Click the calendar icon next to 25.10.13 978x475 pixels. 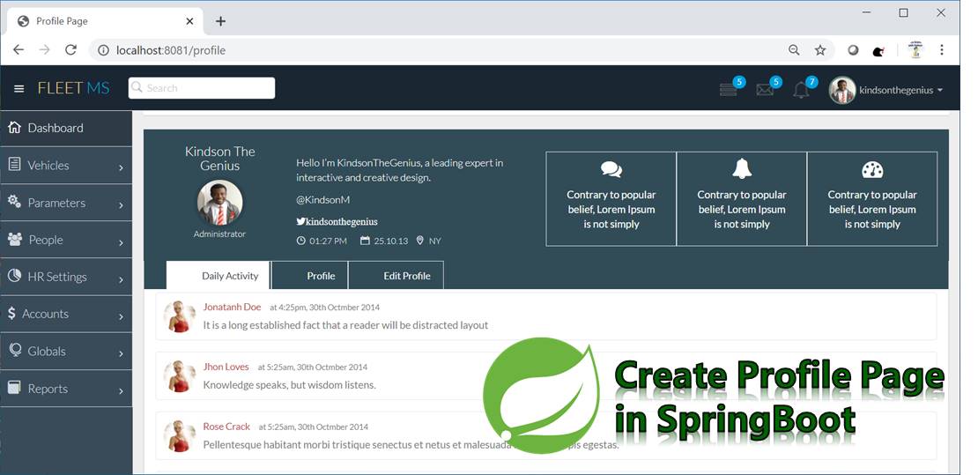[365, 241]
